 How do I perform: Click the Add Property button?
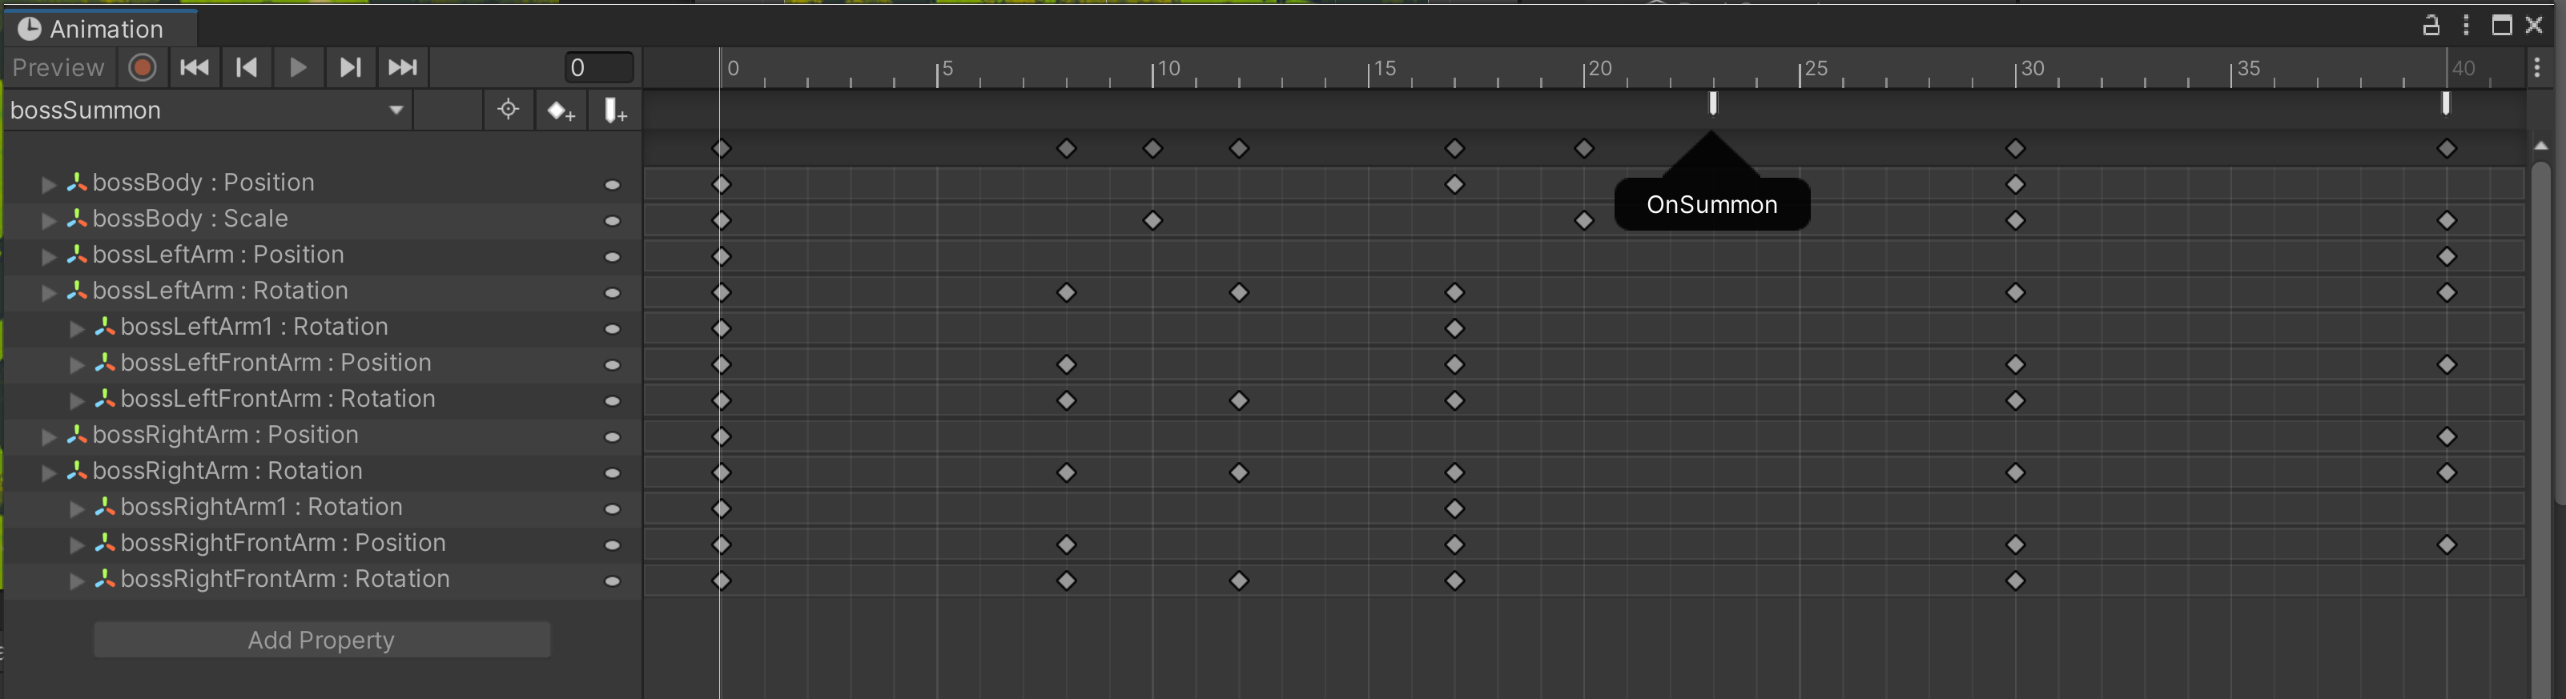click(322, 641)
